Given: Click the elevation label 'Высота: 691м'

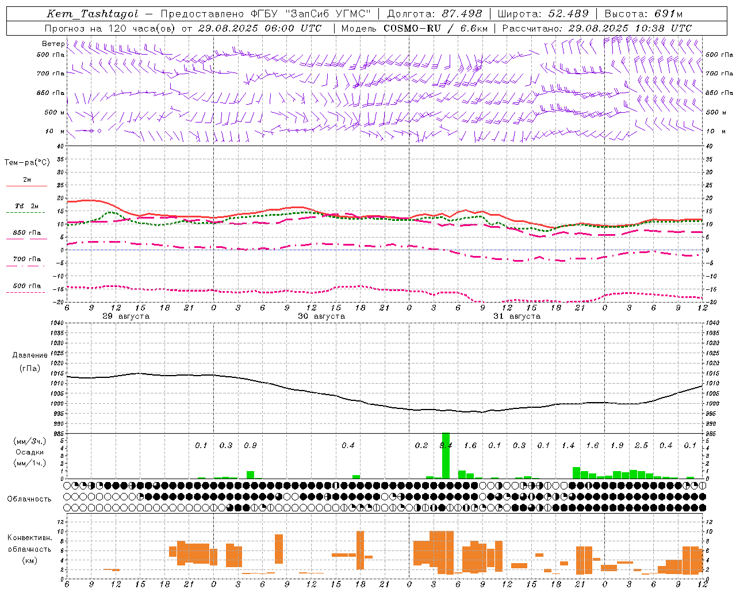Looking at the screenshot, I should point(643,14).
